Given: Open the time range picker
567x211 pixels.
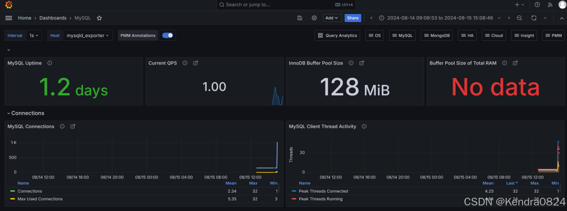Looking at the screenshot, I should pos(440,18).
